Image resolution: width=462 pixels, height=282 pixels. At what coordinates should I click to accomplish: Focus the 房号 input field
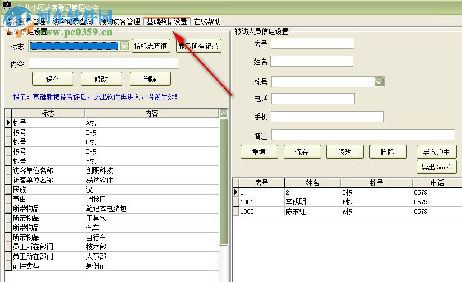coord(312,43)
